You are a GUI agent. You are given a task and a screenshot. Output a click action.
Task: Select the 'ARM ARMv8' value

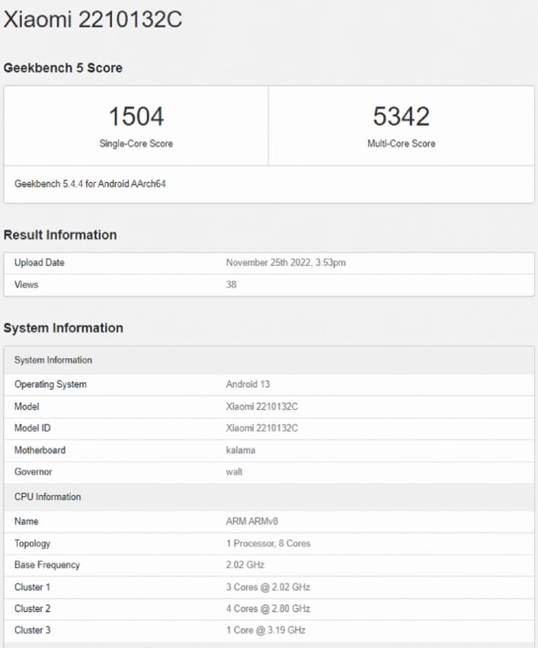tap(251, 521)
